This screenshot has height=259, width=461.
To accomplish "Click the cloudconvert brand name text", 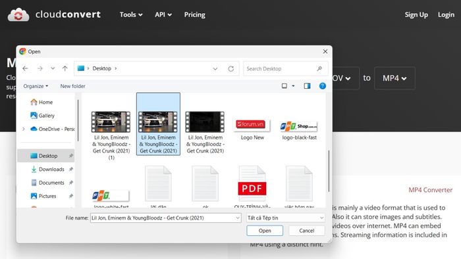I will (68, 14).
